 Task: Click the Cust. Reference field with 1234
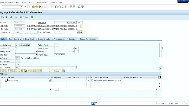coord(26,32)
